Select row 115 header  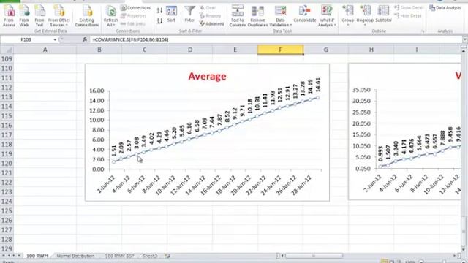coord(7,116)
